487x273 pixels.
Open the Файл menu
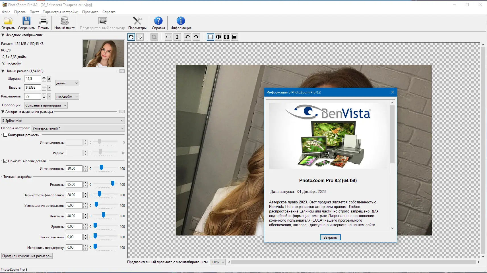click(6, 12)
